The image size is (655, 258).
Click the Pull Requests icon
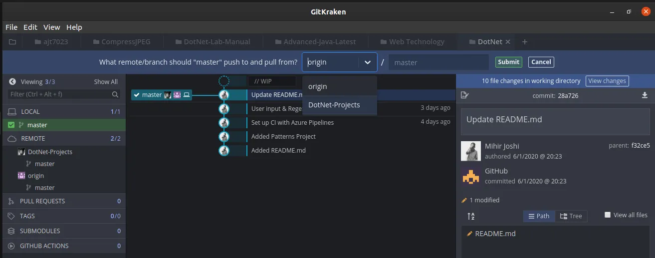pos(11,201)
